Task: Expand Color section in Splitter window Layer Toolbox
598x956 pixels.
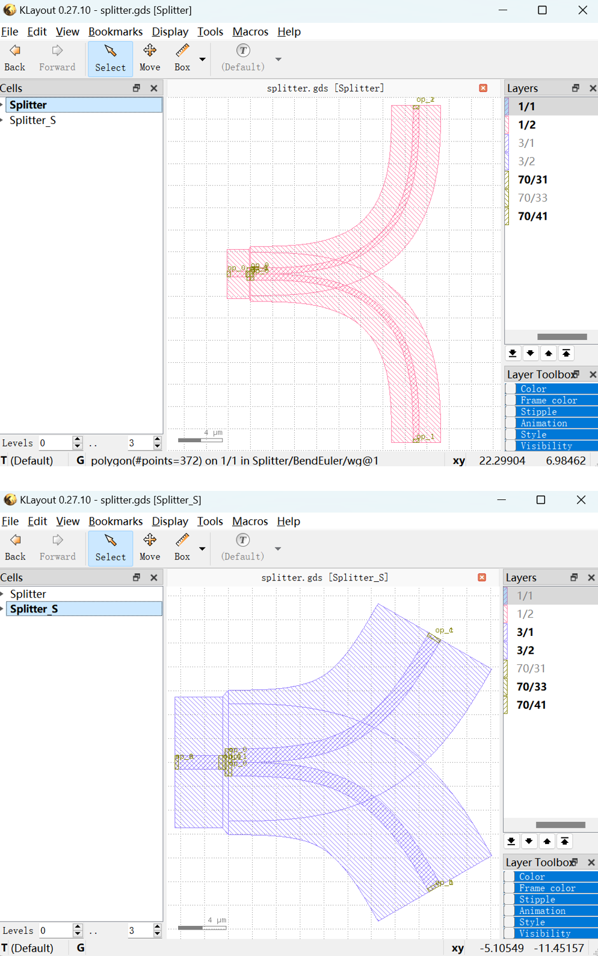Action: tap(552, 389)
